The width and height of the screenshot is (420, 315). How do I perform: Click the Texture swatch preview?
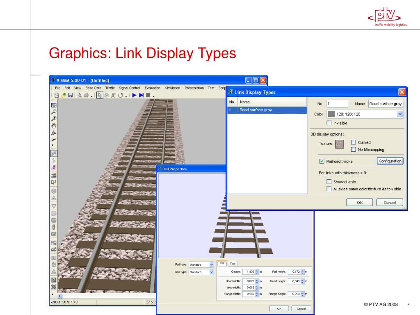pos(340,144)
